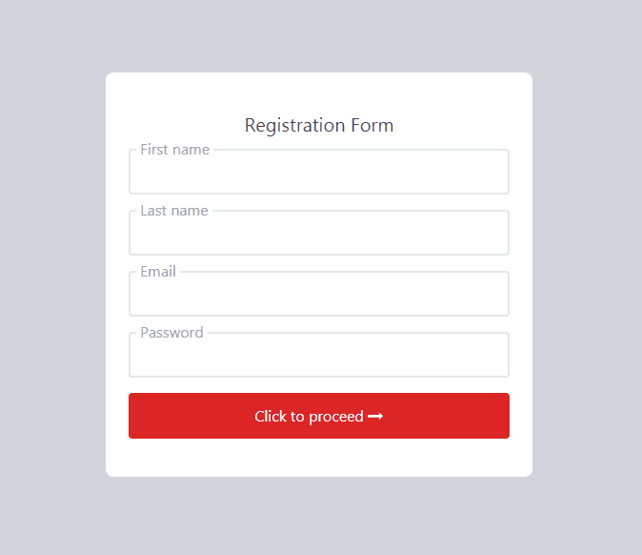Click the Registration Form heading
The height and width of the screenshot is (555, 642).
click(319, 125)
